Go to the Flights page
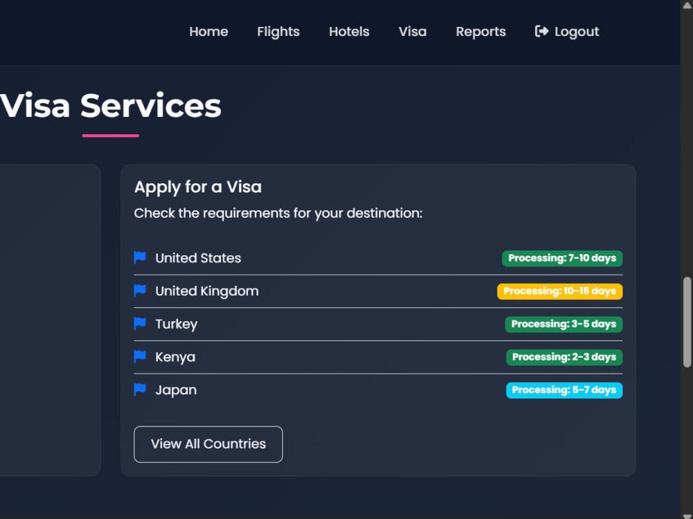 coord(278,32)
